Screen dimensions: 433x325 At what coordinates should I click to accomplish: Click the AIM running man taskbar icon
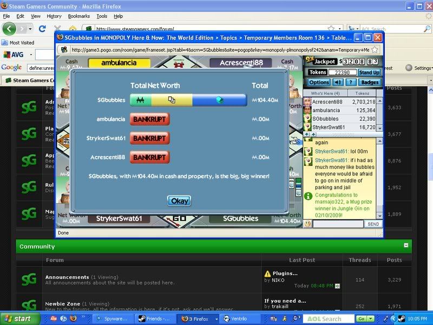point(285,318)
